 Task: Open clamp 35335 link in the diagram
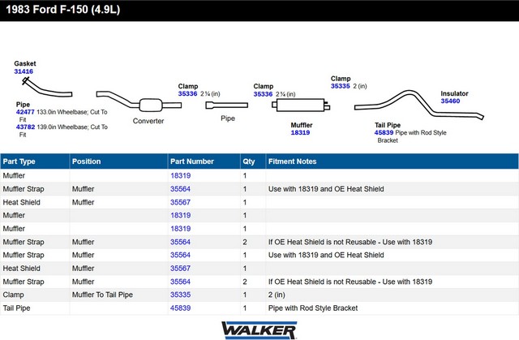[341, 86]
